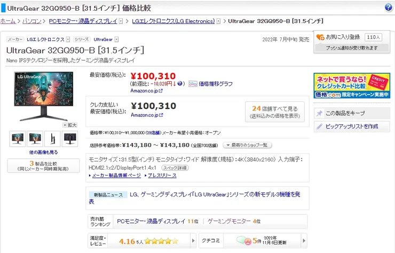Go to ホーム breadcrumb link
The width and height of the screenshot is (395, 253).
click(x=8, y=21)
